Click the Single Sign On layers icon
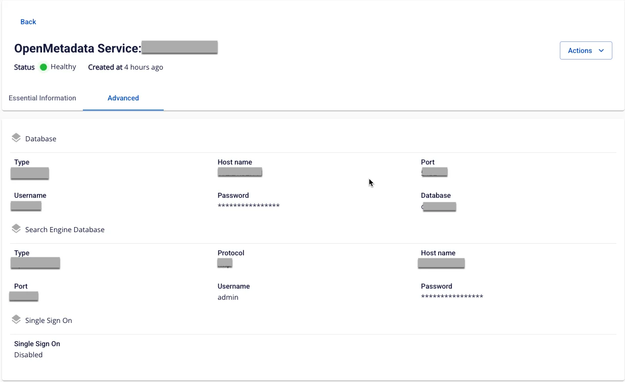 [x=16, y=319]
